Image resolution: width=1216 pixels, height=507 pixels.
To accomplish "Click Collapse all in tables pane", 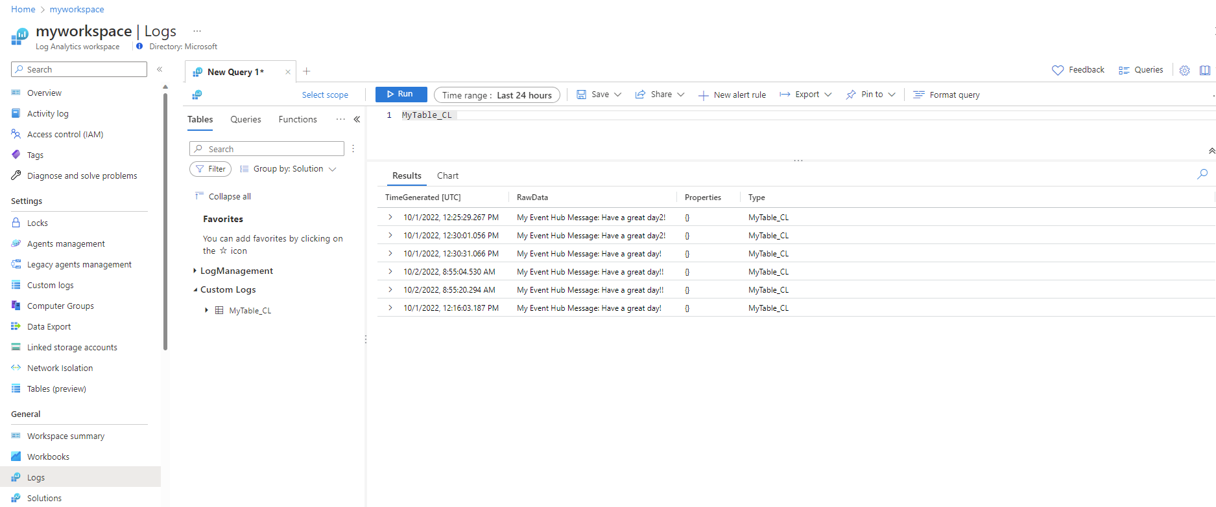I will 223,196.
